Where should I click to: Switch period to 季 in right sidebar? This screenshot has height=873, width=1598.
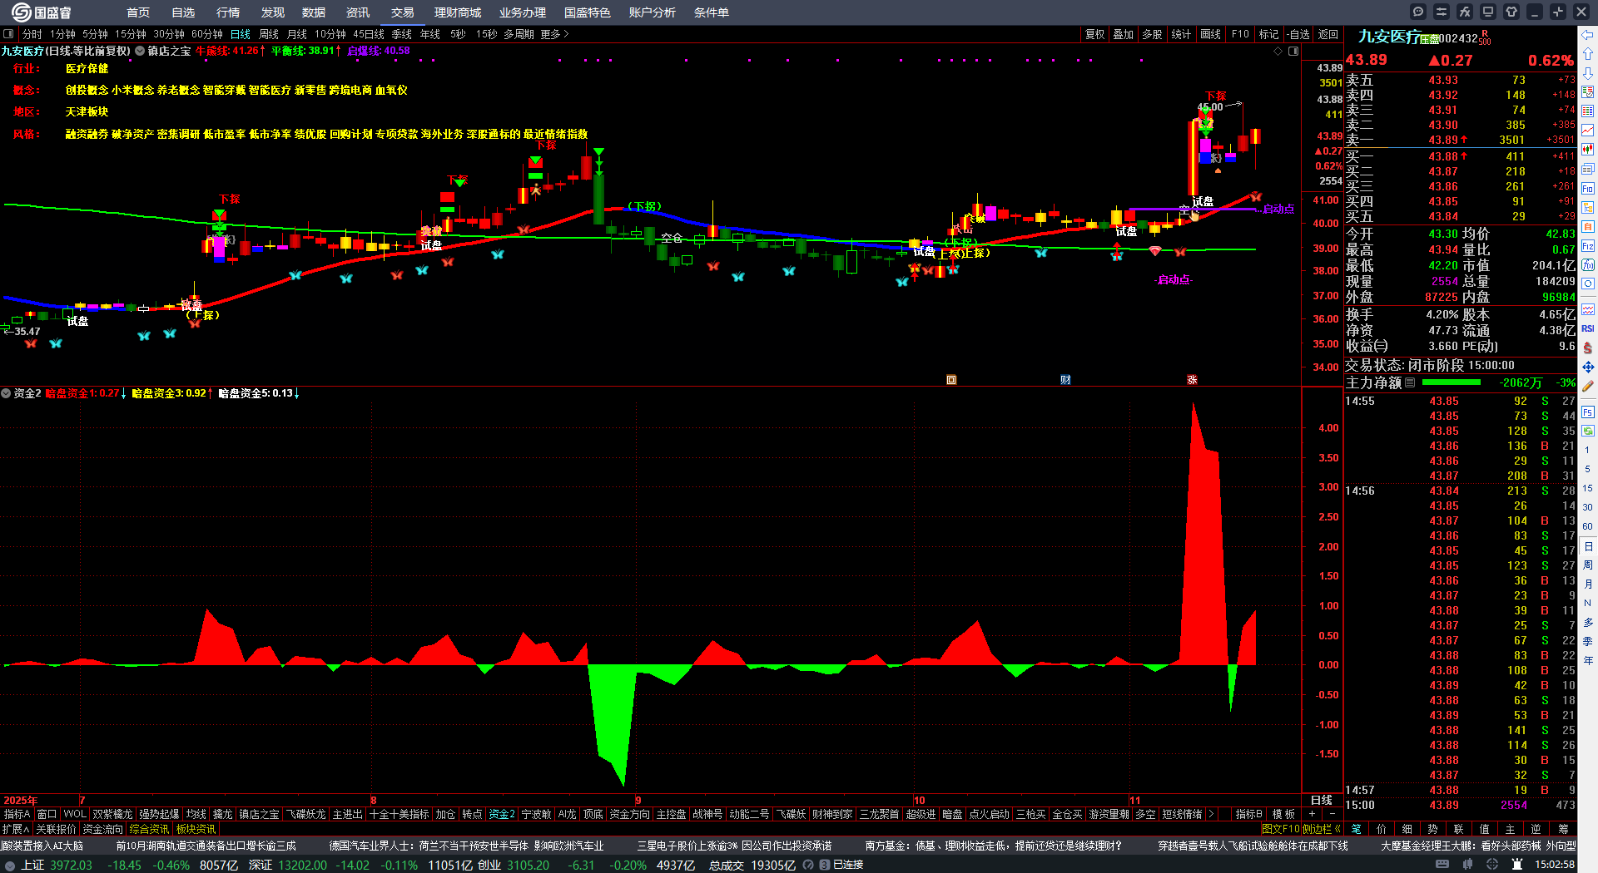[x=1588, y=642]
